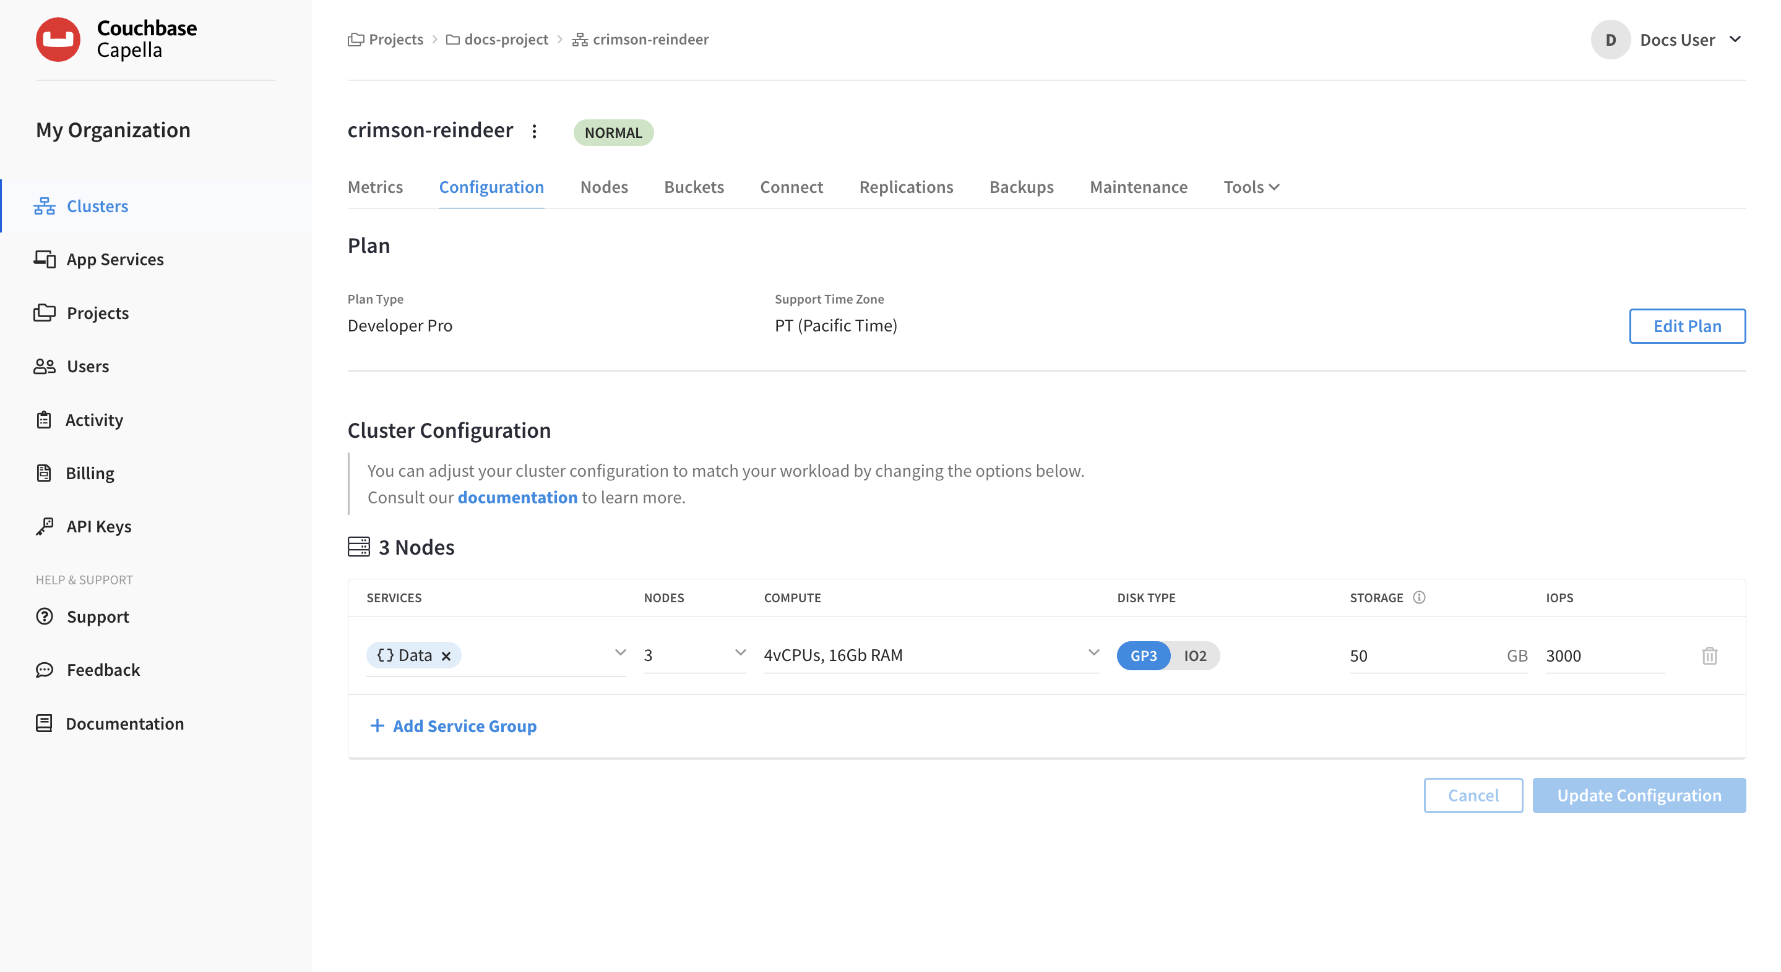1781x972 pixels.
Task: Switch to the Configuration tab
Action: coord(491,187)
